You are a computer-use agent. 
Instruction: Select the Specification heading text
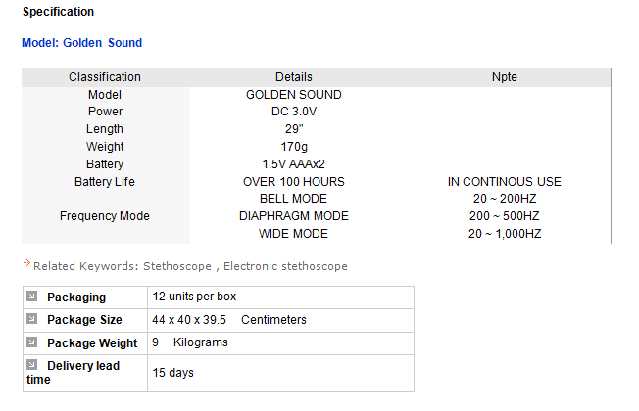(x=58, y=12)
